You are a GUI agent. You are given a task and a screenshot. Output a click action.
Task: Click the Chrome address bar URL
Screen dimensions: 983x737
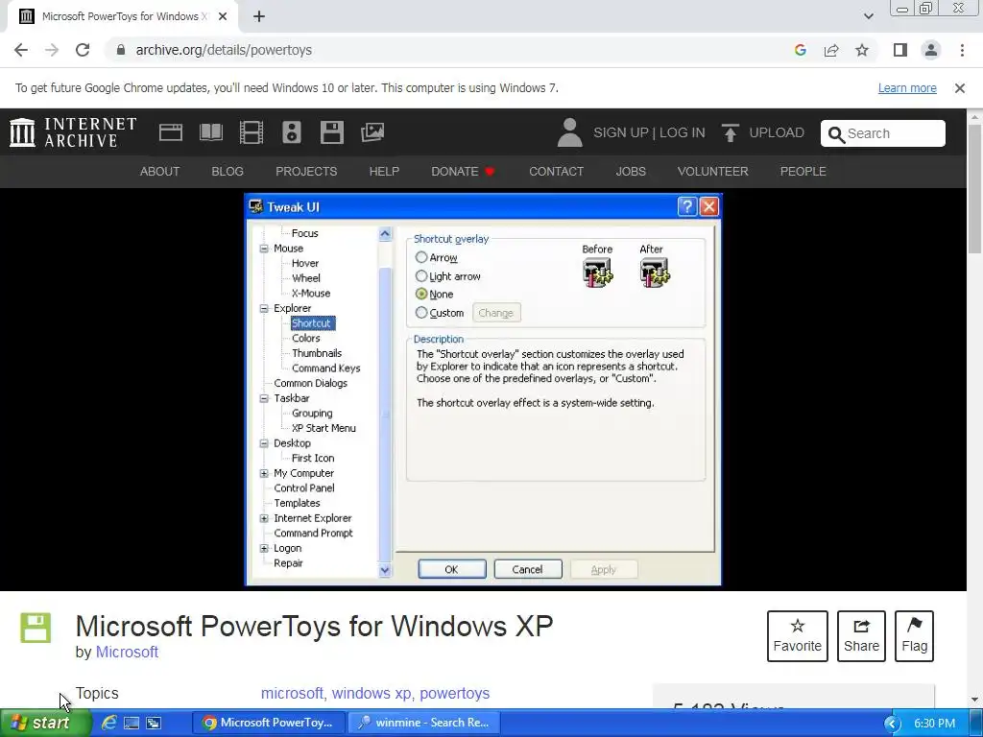224,50
